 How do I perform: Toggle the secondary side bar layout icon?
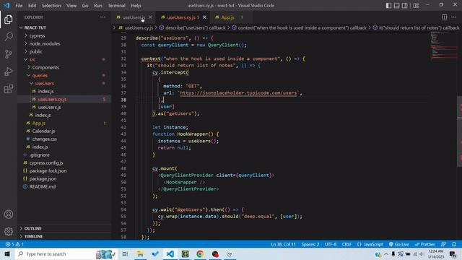click(404, 6)
